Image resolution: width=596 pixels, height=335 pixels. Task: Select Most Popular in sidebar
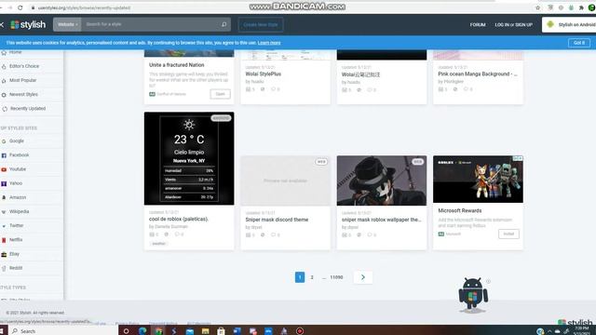pyautogui.click(x=22, y=80)
